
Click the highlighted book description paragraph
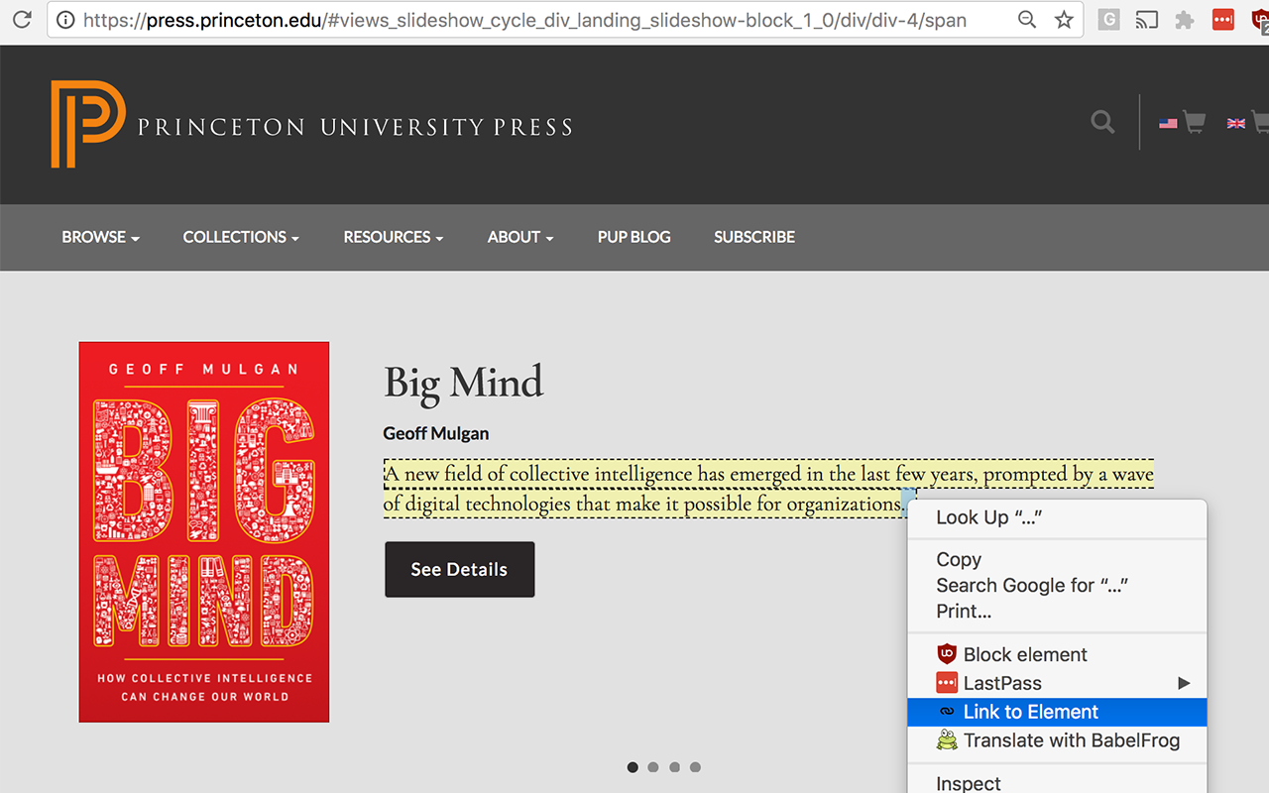(768, 488)
